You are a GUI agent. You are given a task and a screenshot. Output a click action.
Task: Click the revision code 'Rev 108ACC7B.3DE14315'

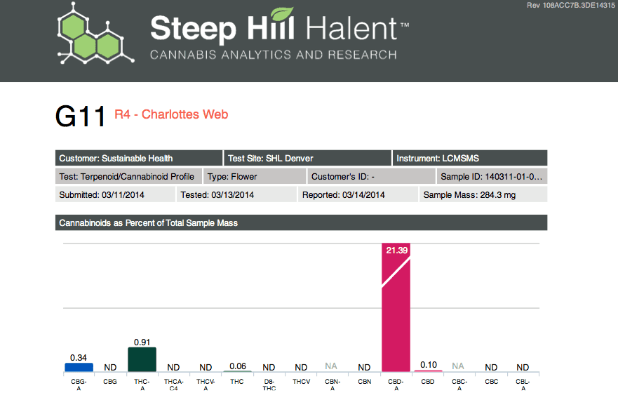(571, 5)
